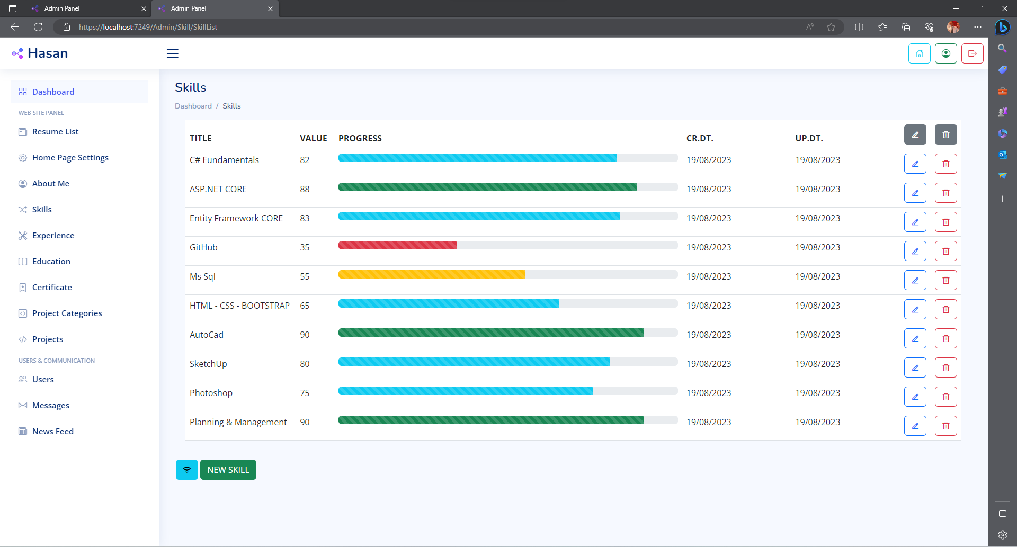The image size is (1017, 547).
Task: Click the NEW SKILL button
Action: pos(228,470)
